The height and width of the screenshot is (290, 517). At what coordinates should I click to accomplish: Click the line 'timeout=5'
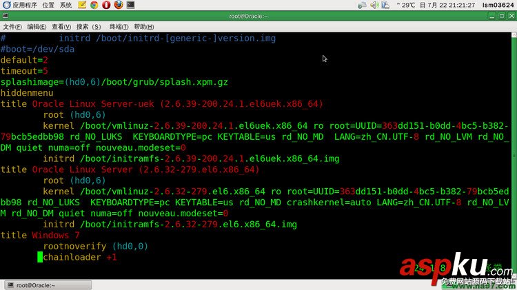pyautogui.click(x=24, y=71)
